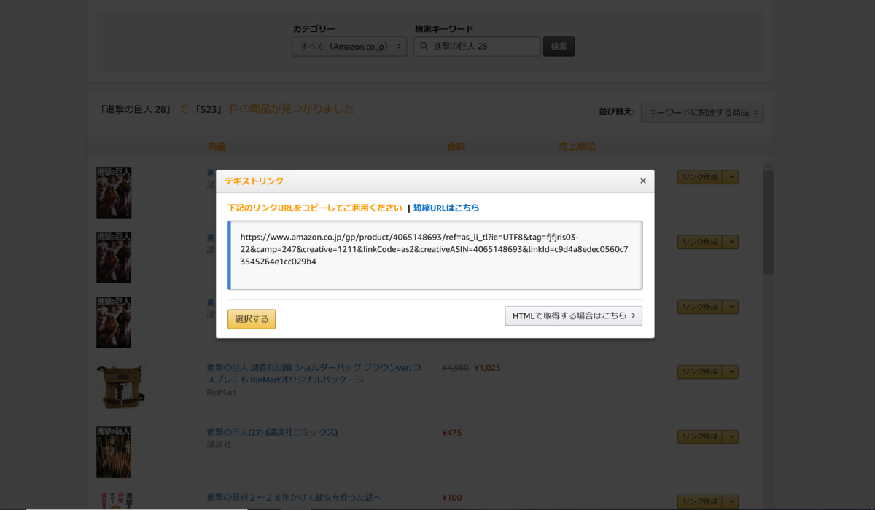
Task: Click the 選択する button
Action: (252, 319)
